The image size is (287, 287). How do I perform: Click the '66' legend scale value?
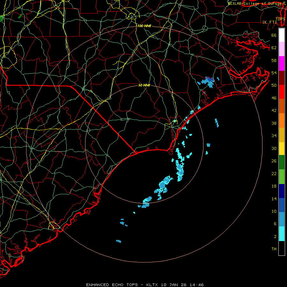pyautogui.click(x=274, y=35)
